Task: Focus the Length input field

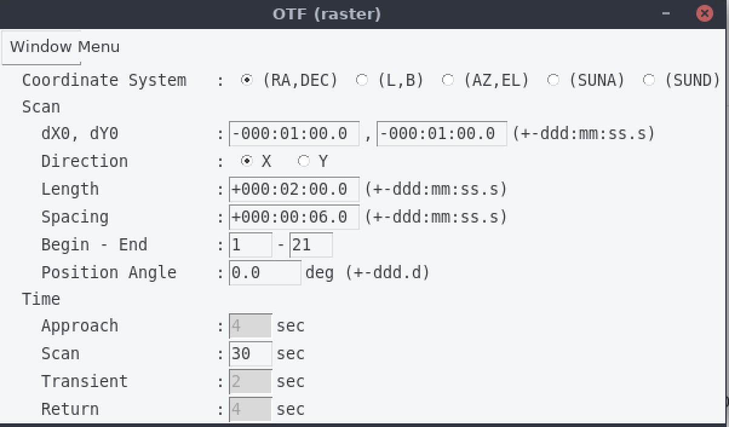Action: click(x=294, y=189)
